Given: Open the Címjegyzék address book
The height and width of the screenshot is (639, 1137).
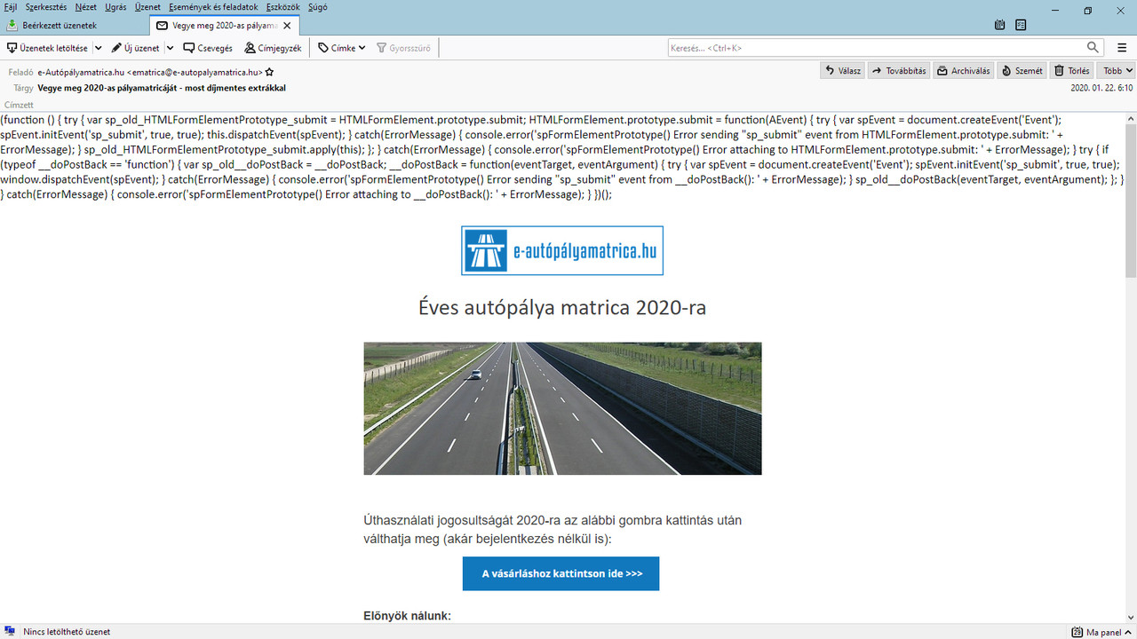Looking at the screenshot, I should [273, 48].
